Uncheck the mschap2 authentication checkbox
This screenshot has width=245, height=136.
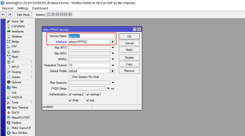70,94
